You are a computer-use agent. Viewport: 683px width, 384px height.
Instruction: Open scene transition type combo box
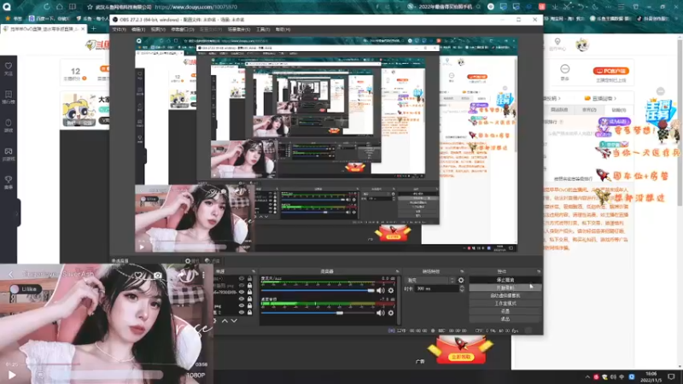click(x=430, y=281)
